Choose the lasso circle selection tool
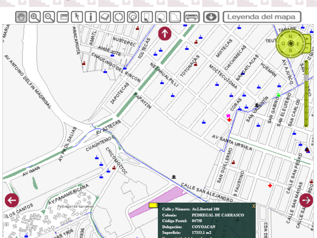Screen dimensions: 317x238 tap(161, 17)
